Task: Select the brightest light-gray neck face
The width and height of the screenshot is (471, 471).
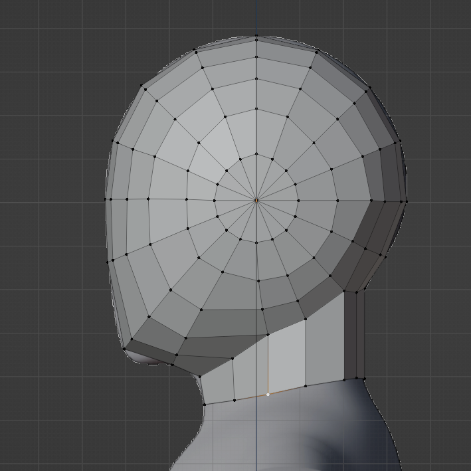Action: pos(286,357)
